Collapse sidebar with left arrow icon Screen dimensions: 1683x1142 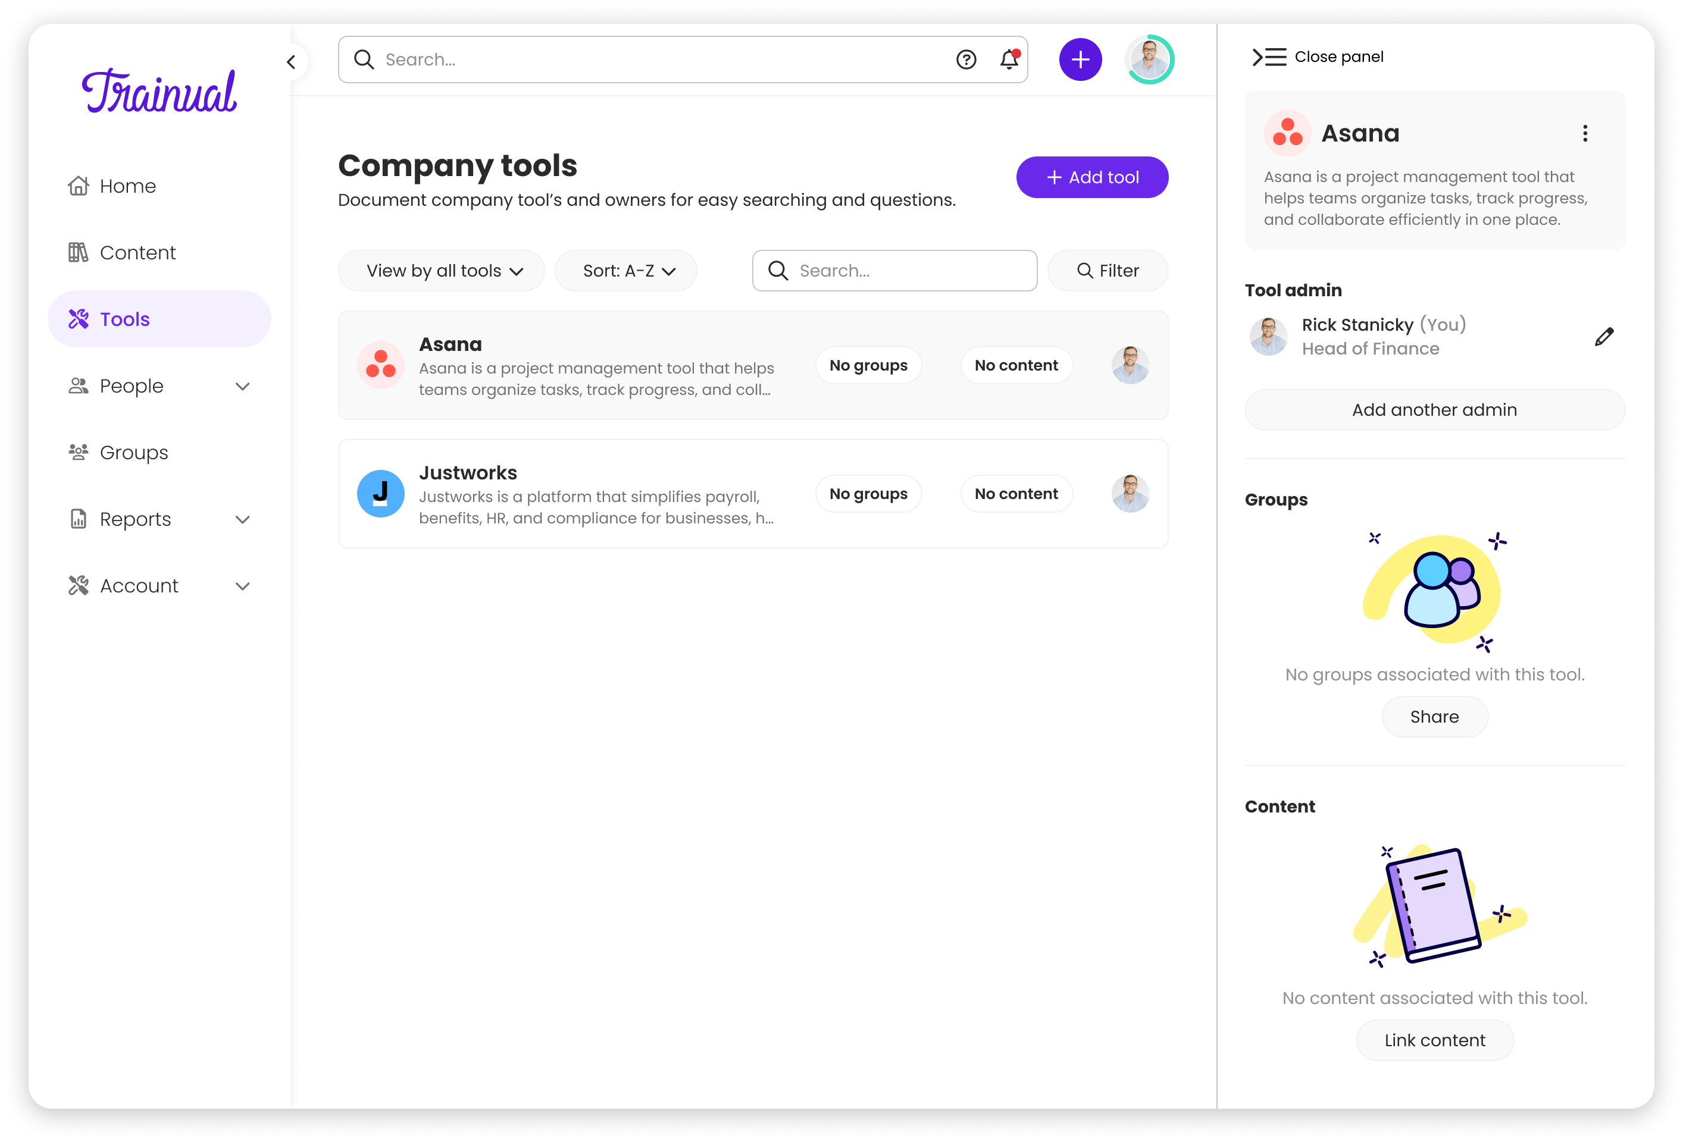[x=291, y=62]
